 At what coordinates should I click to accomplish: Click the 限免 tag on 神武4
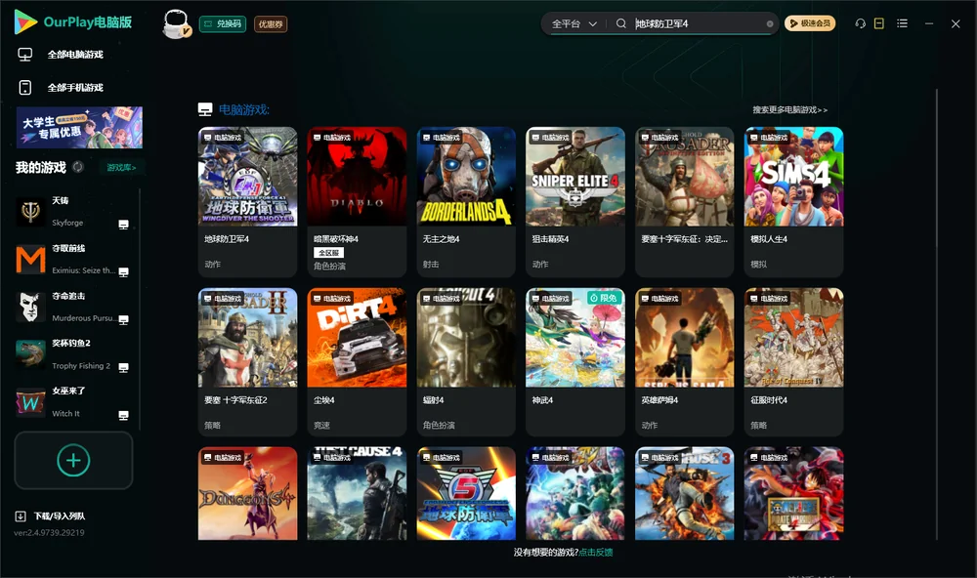604,299
